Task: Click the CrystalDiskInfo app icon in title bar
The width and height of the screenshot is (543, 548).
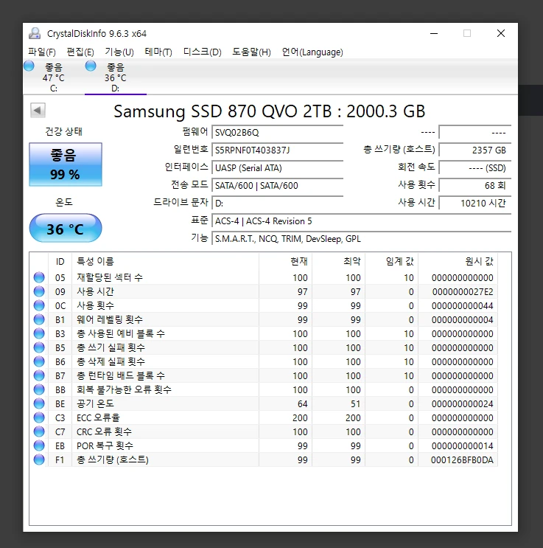Action: 35,33
